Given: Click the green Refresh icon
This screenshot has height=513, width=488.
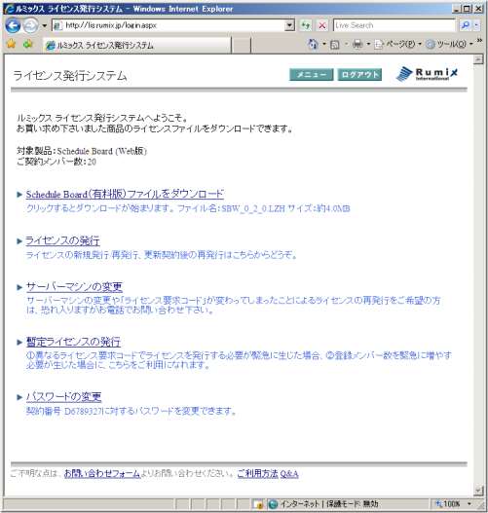Looking at the screenshot, I should (306, 25).
